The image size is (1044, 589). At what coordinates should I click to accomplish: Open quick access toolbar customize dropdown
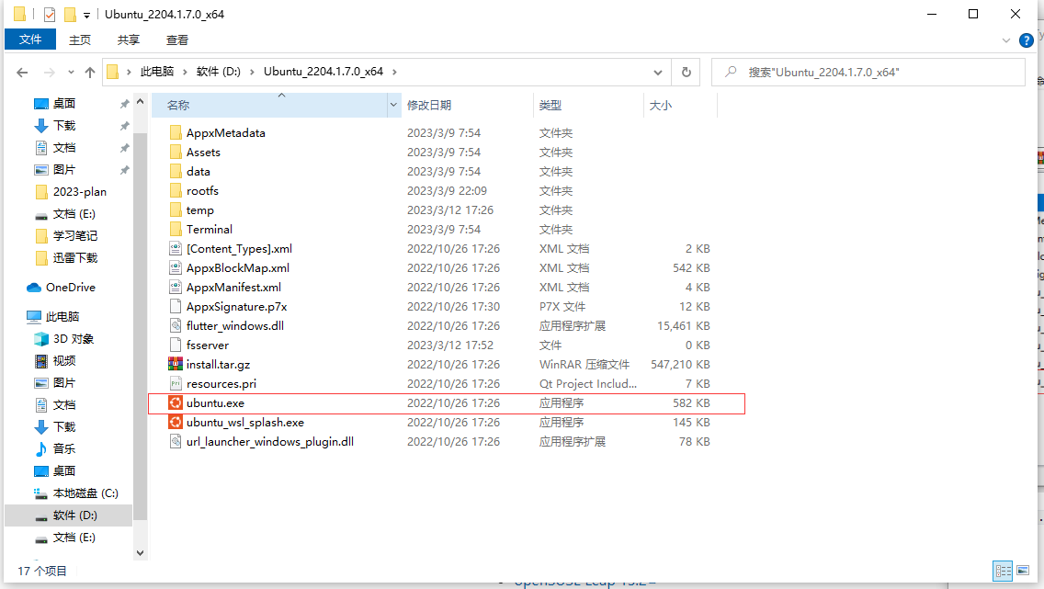click(86, 15)
